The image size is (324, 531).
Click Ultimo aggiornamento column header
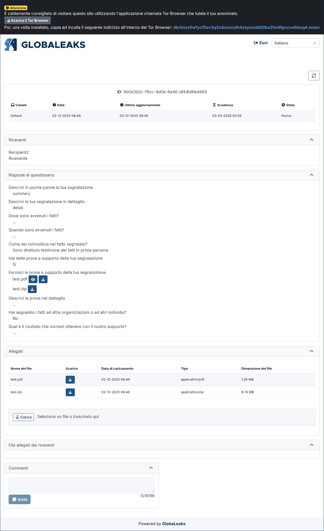point(140,105)
